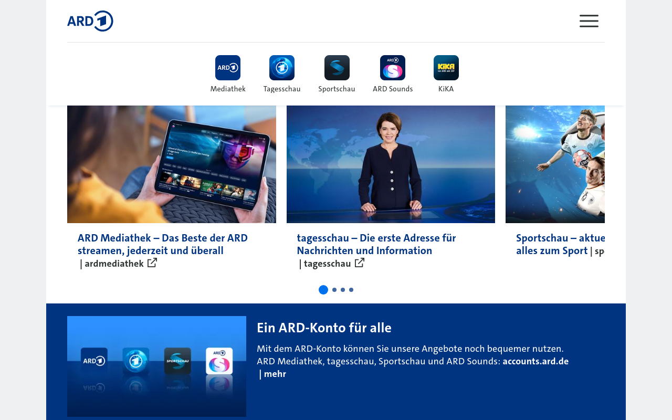Open the ARD Mediathek tablet image
The width and height of the screenshot is (672, 420).
(x=172, y=164)
